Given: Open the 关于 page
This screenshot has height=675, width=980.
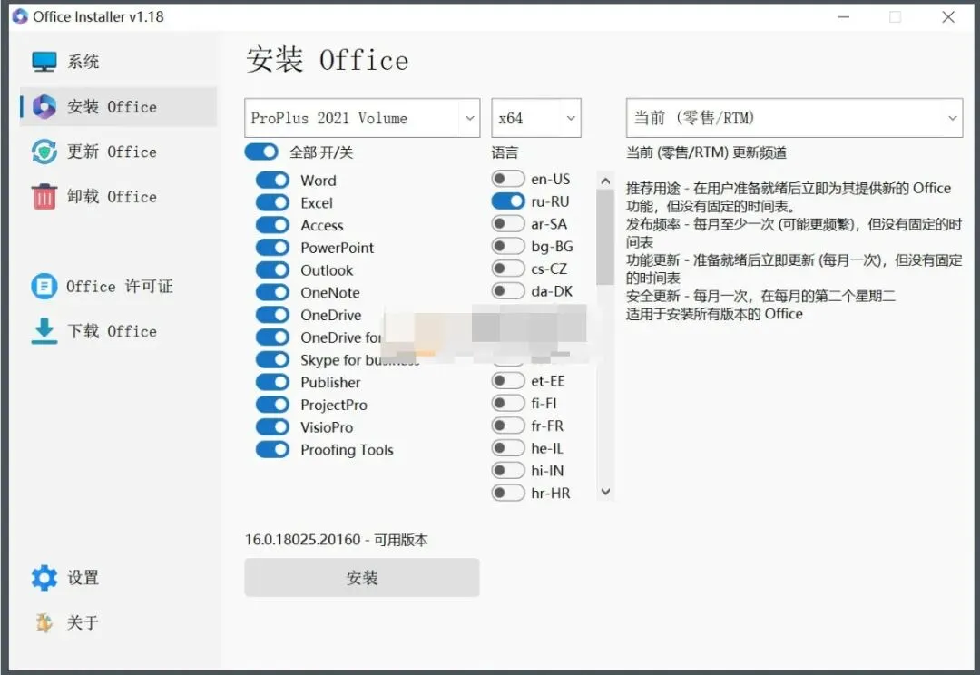Looking at the screenshot, I should click(x=119, y=622).
